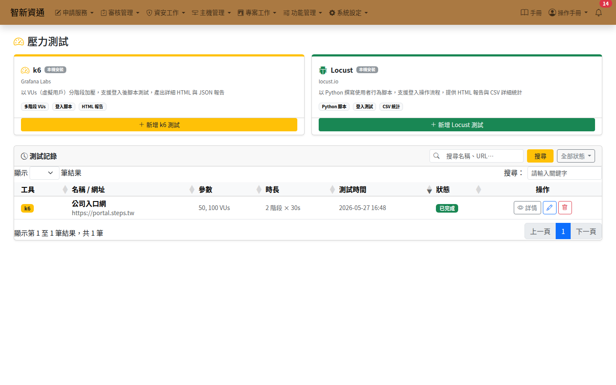The image size is (616, 385).
Task: Open the notification bell icon
Action: pyautogui.click(x=598, y=13)
